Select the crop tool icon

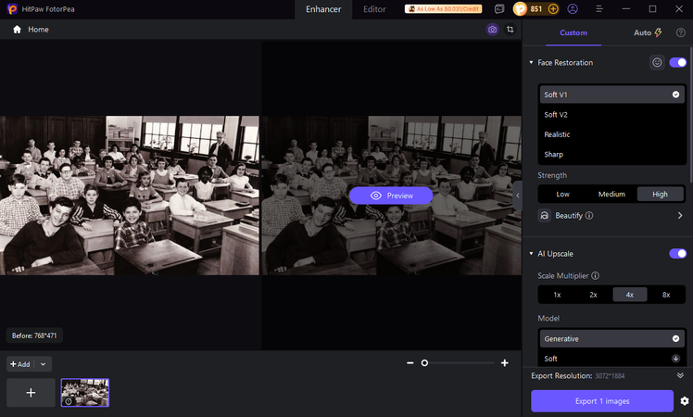[510, 30]
